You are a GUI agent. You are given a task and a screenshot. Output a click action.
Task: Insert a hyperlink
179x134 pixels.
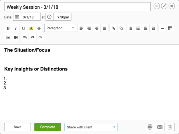point(114,28)
